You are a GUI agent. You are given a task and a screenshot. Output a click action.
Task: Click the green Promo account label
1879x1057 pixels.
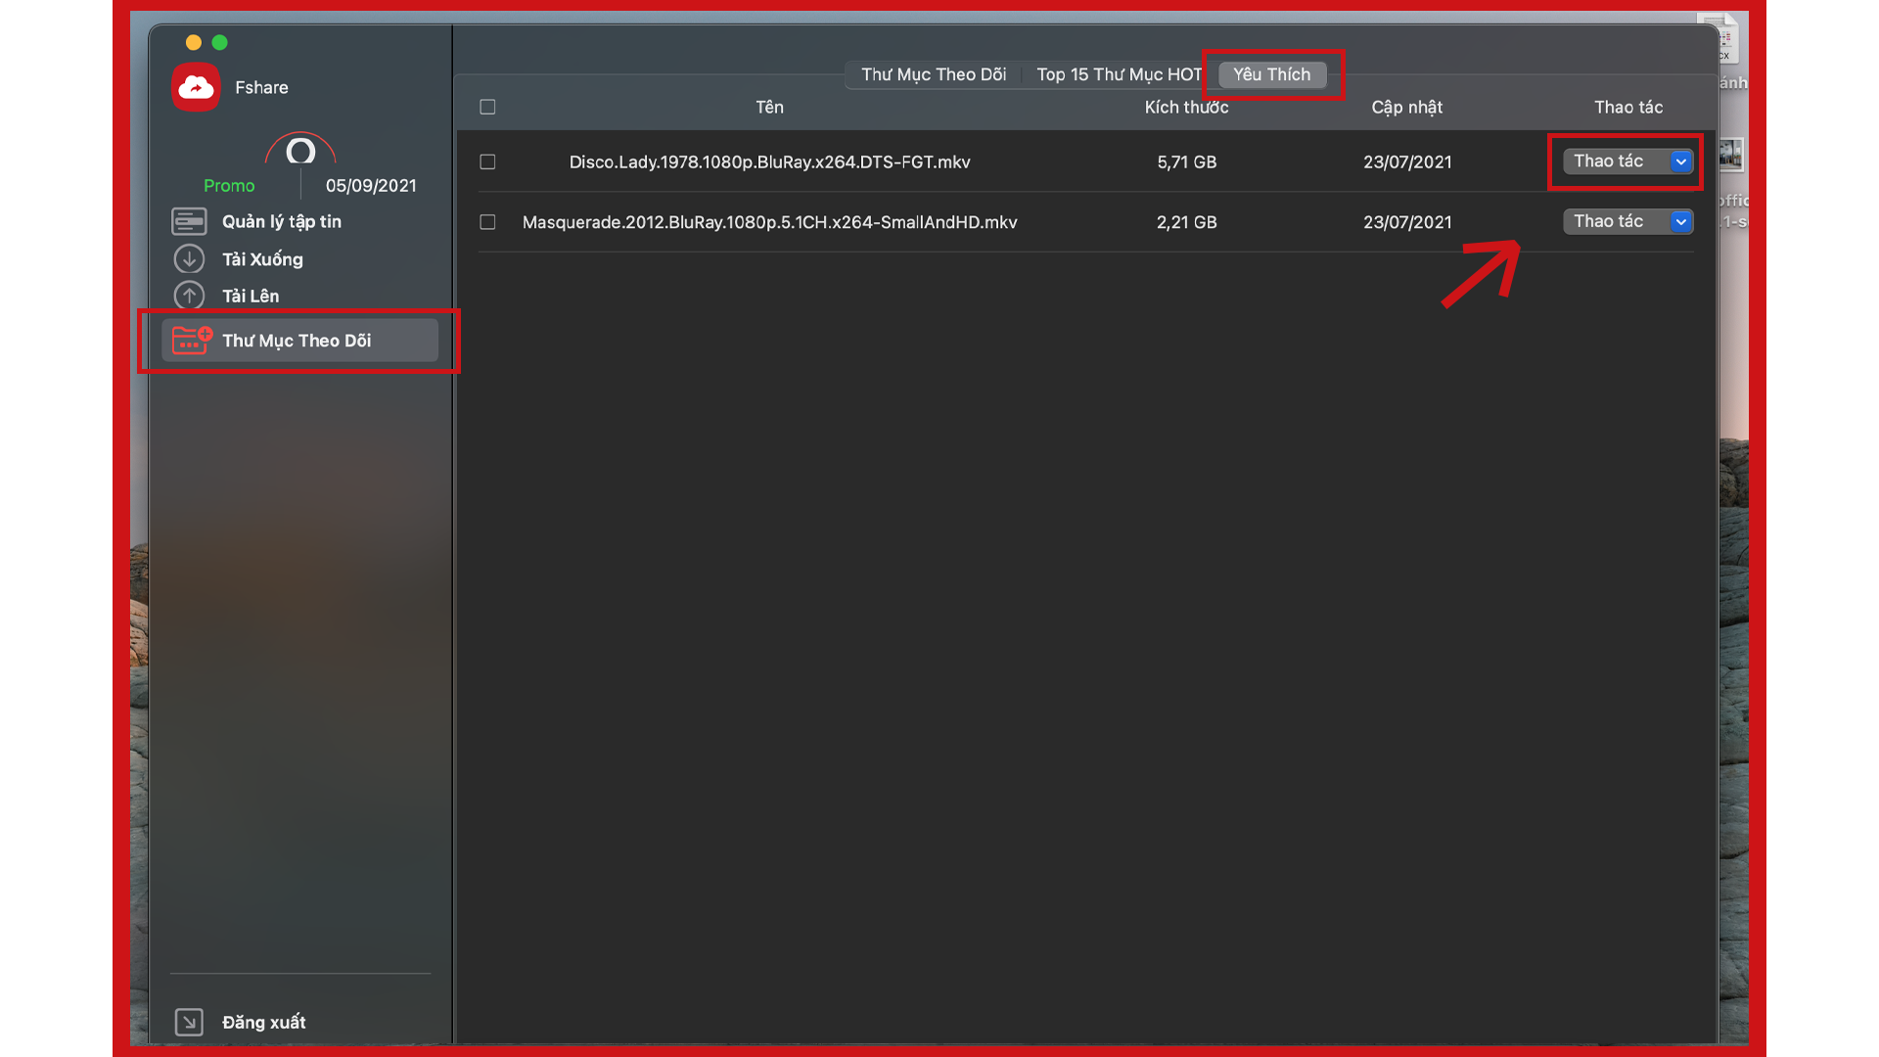(229, 186)
